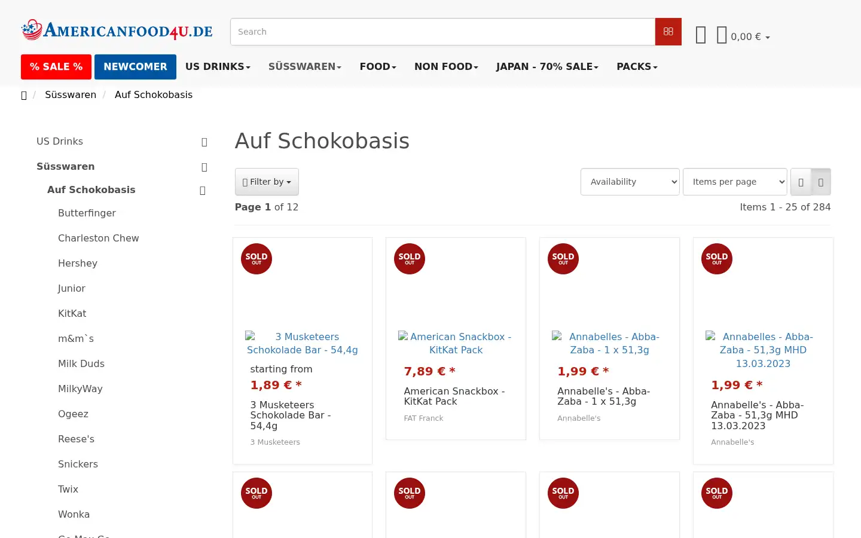Open the PACKS menu

coord(637,66)
